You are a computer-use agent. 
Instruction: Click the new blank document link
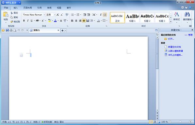coord(174,47)
